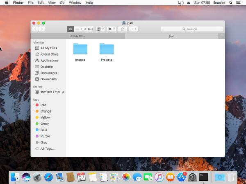This screenshot has height=184, width=246.
Task: Open the Window menu
Action: click(x=75, y=3)
